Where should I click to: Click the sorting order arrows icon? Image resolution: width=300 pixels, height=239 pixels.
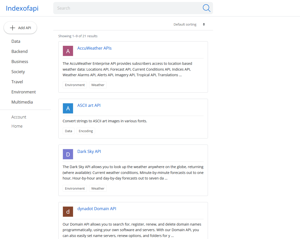point(204,24)
